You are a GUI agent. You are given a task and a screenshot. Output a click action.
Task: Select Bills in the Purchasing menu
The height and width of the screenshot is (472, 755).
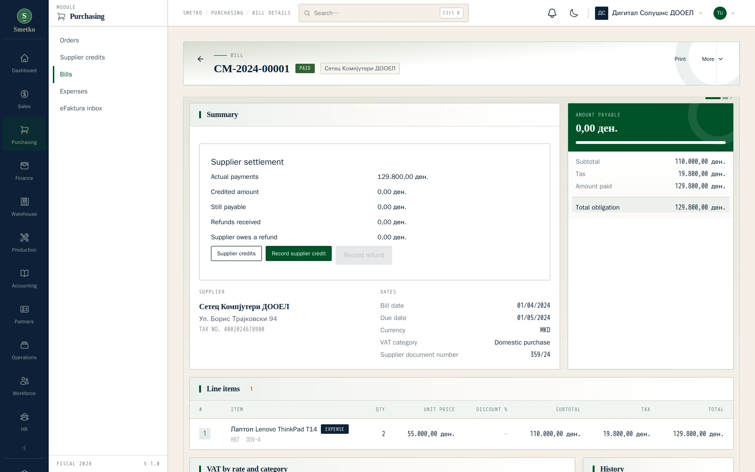pos(66,75)
